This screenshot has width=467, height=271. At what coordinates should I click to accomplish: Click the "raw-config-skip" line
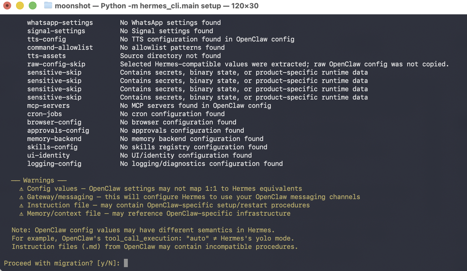[56, 64]
